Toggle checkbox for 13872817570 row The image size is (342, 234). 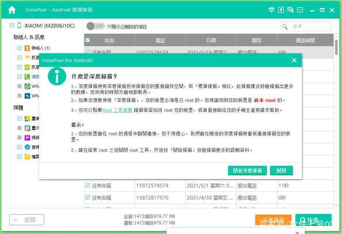click(x=88, y=197)
